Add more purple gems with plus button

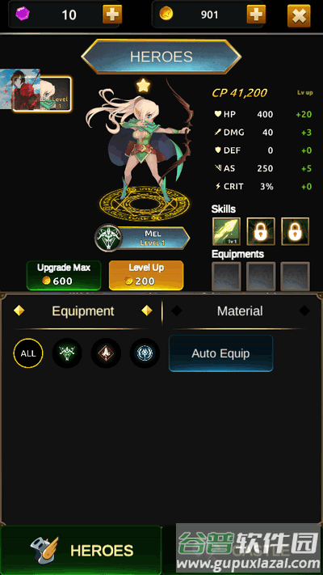(x=112, y=15)
